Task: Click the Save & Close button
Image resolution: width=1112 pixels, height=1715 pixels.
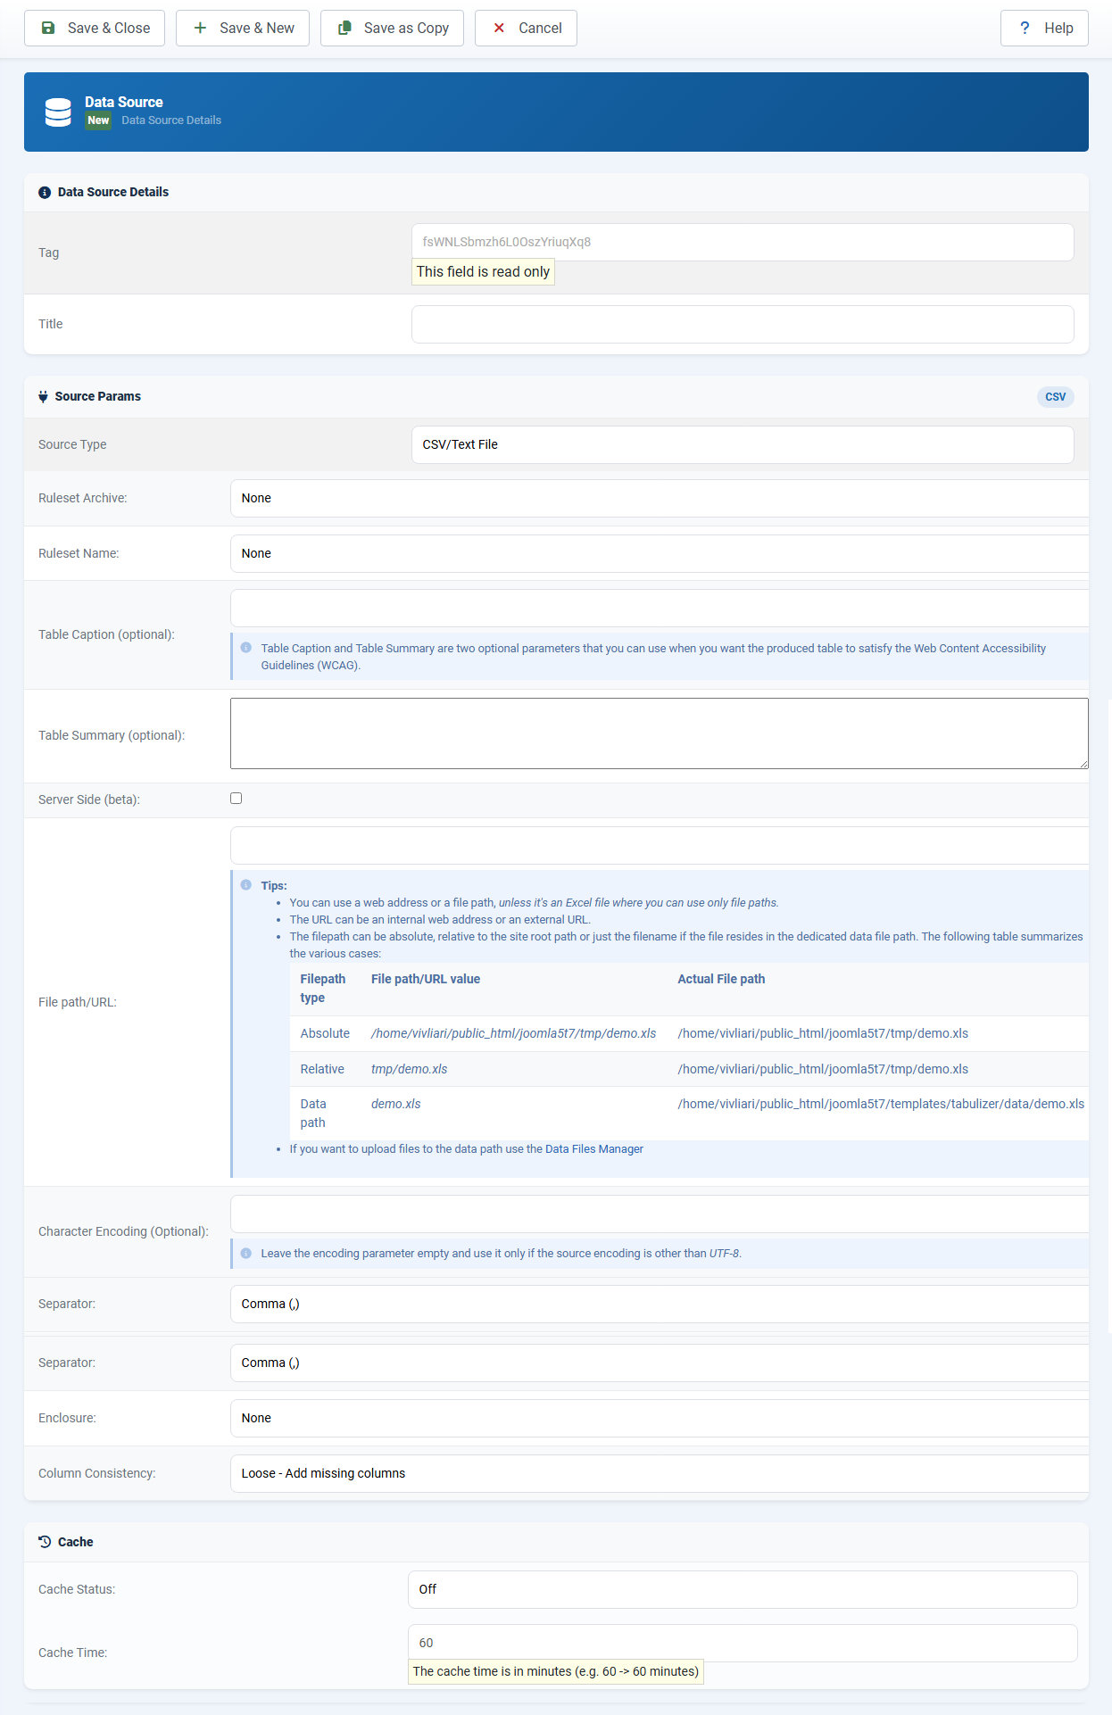Action: (95, 28)
